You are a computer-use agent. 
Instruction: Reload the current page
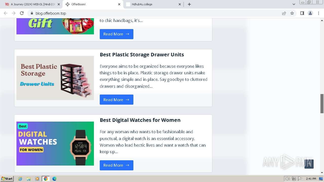[22, 13]
